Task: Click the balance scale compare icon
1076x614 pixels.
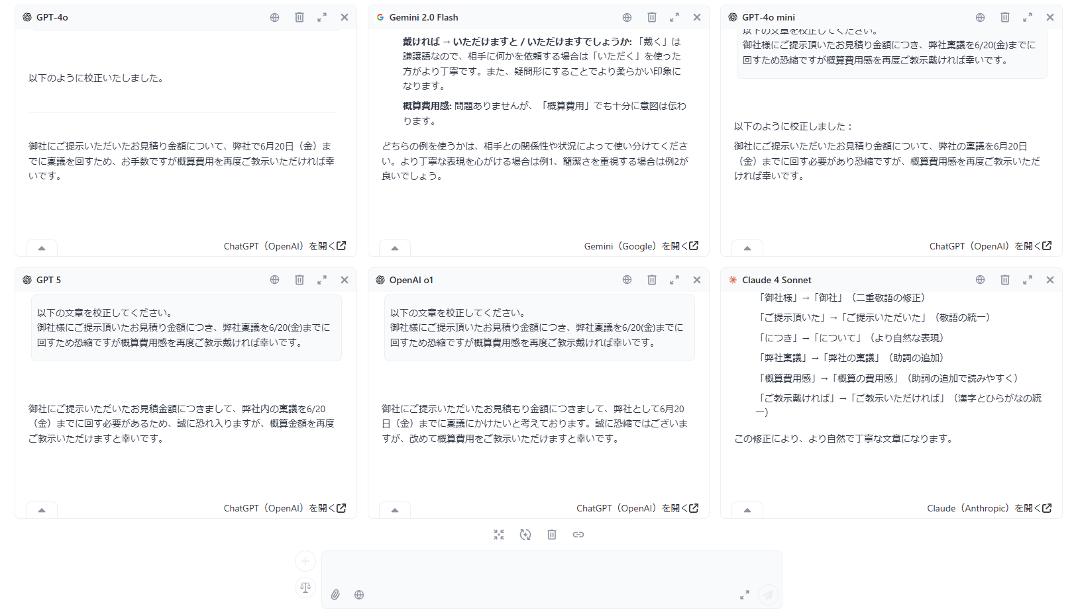Action: coord(305,587)
